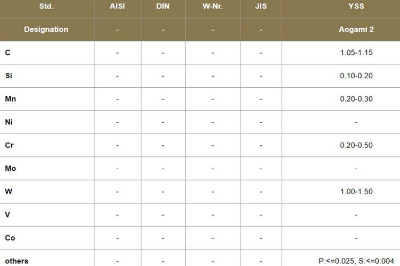Click the Cr row label
Viewport: 400px width, 266px height.
click(9, 145)
